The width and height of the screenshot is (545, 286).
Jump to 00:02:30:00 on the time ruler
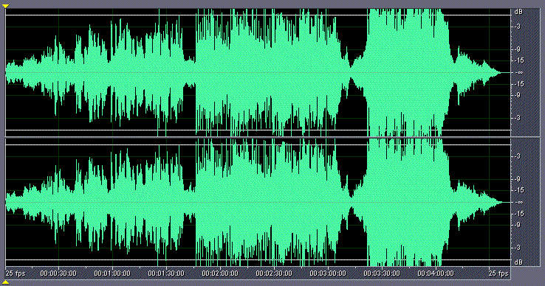(274, 273)
